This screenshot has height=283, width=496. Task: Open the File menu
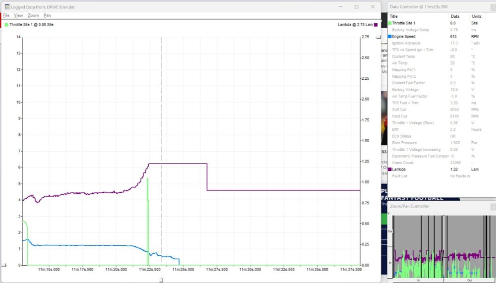[x=6, y=15]
